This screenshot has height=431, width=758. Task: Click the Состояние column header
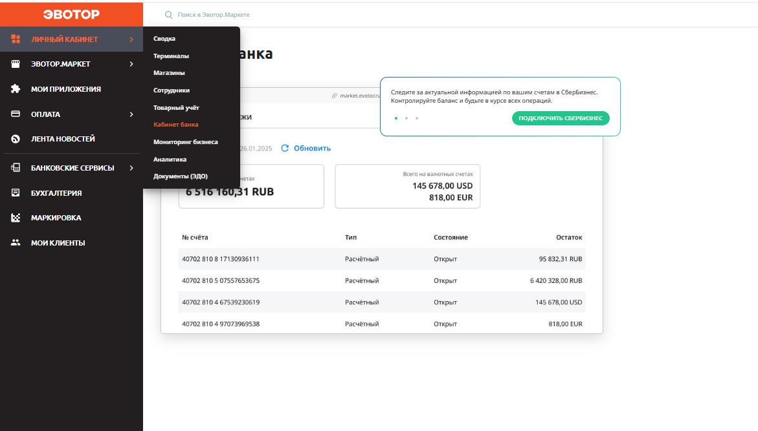(x=451, y=237)
